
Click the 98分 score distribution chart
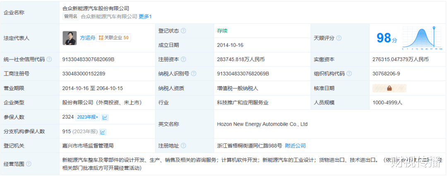(423, 38)
